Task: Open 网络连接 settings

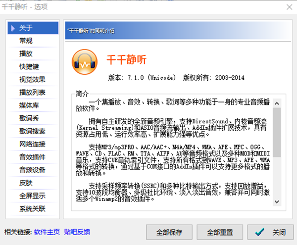Action: tap(32, 144)
